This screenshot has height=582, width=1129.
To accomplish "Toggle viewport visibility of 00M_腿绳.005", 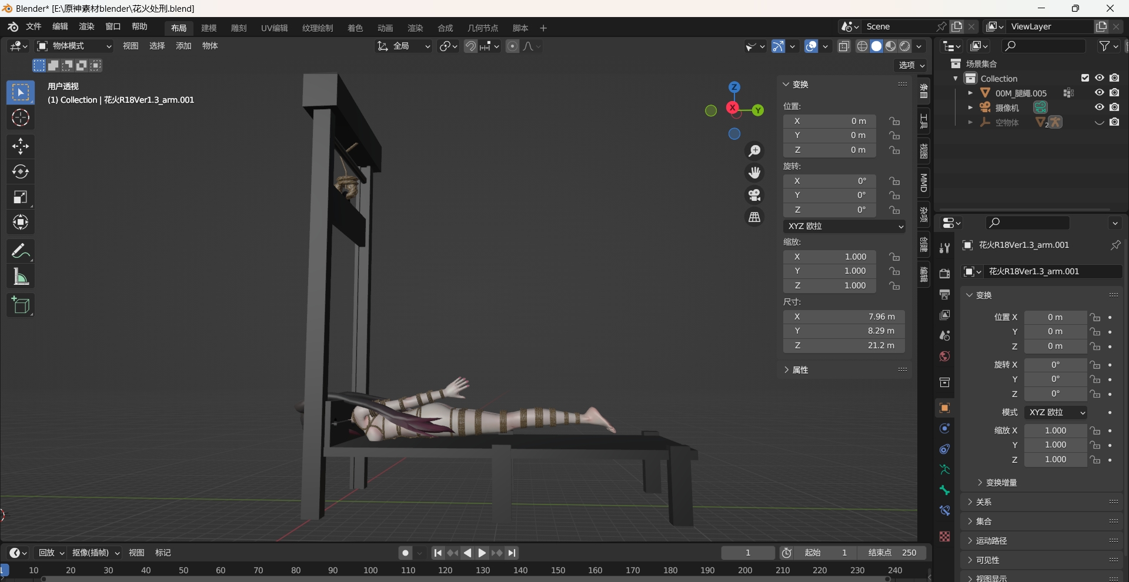I will click(1100, 93).
